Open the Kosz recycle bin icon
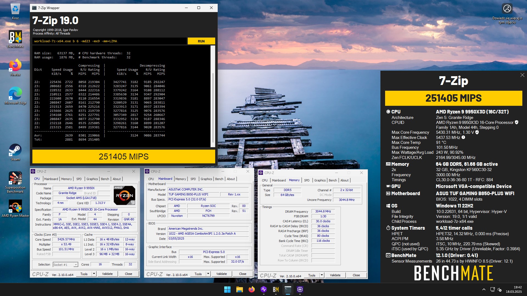The height and width of the screenshot is (296, 527). (15, 12)
